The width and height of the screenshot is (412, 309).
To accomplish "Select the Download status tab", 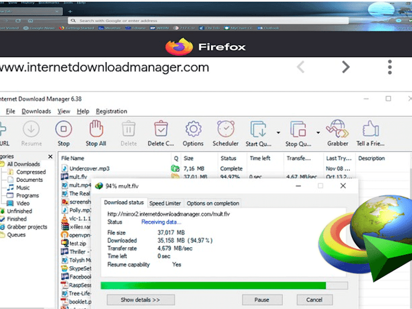I will (124, 202).
